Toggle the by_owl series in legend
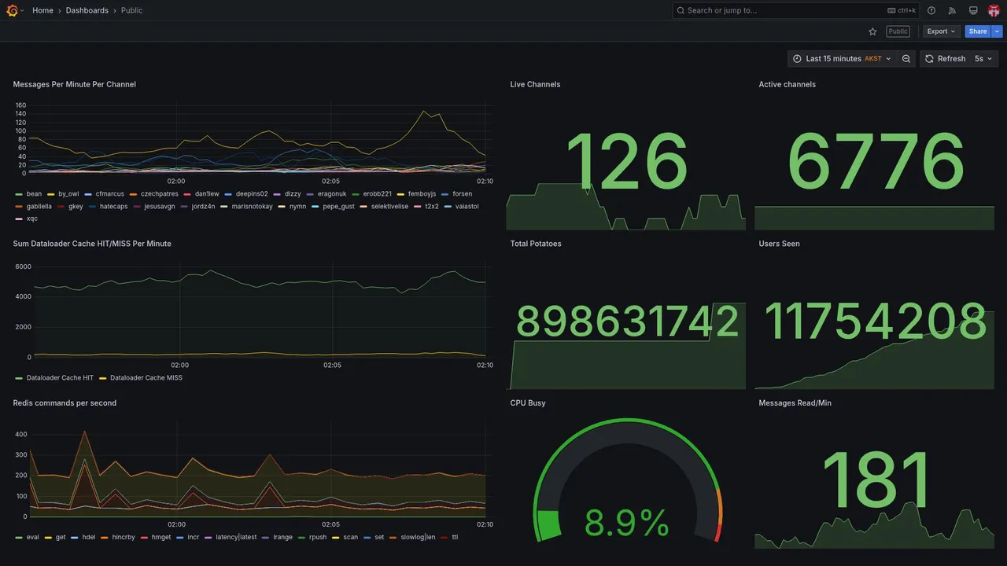This screenshot has height=566, width=1007. [68, 194]
